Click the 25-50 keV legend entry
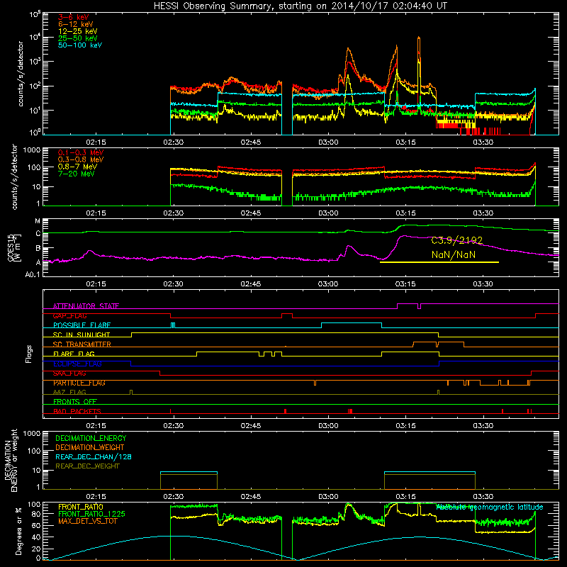Viewport: 567px width, 567px height. tap(78, 38)
